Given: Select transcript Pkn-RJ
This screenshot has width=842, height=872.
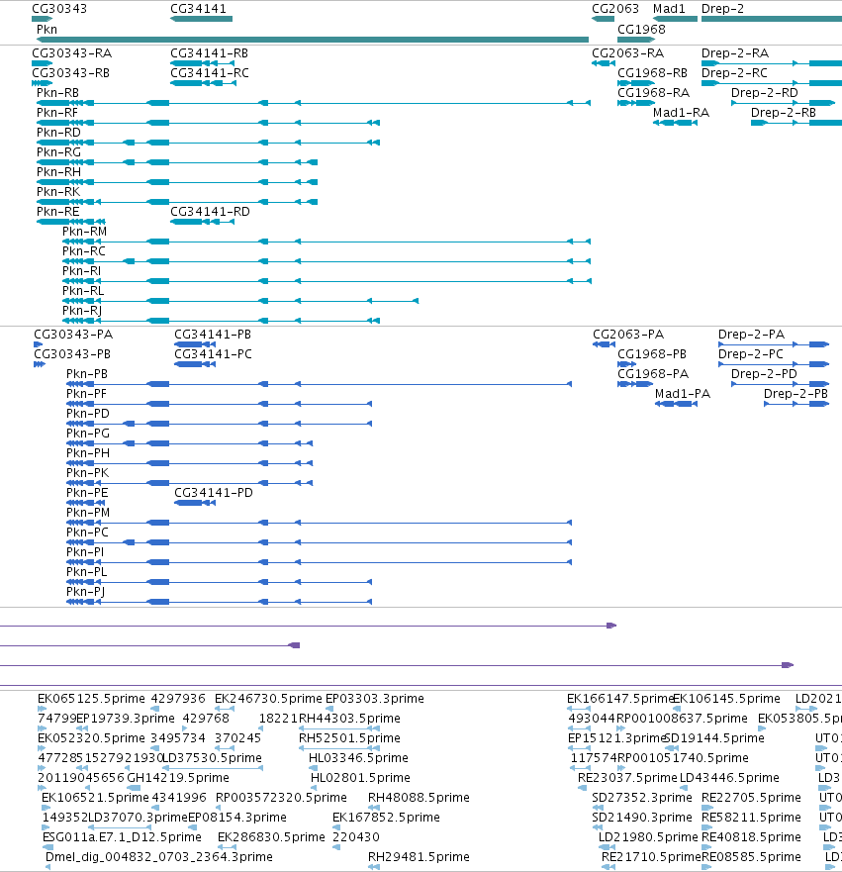Looking at the screenshot, I should 222,321.
